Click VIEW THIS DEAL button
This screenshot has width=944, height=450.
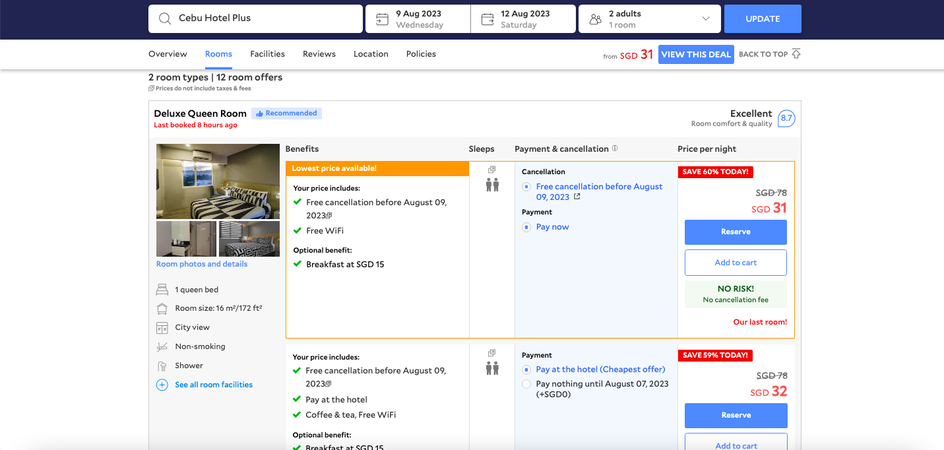[x=696, y=55]
